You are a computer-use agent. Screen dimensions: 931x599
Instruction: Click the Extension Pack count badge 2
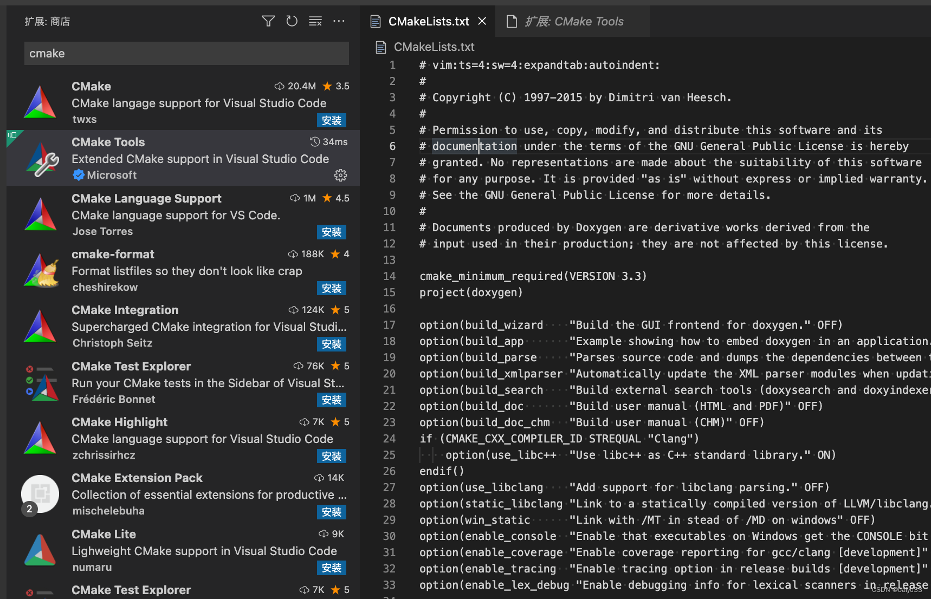(29, 509)
